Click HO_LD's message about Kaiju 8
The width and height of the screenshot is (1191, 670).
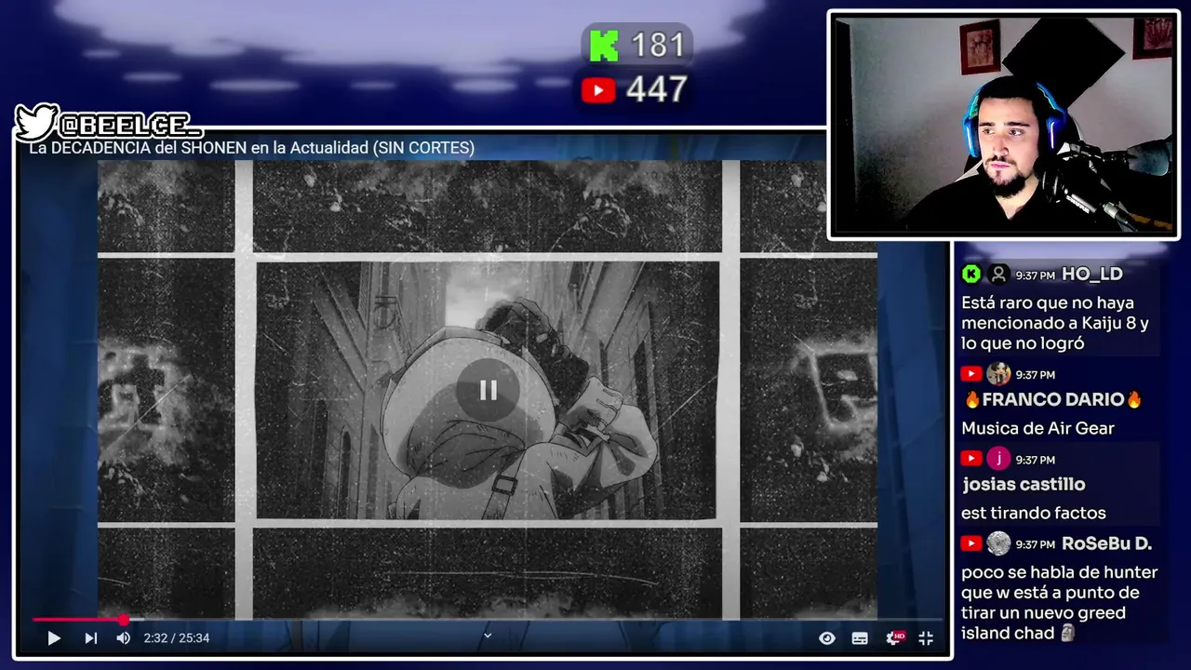pyautogui.click(x=1055, y=323)
